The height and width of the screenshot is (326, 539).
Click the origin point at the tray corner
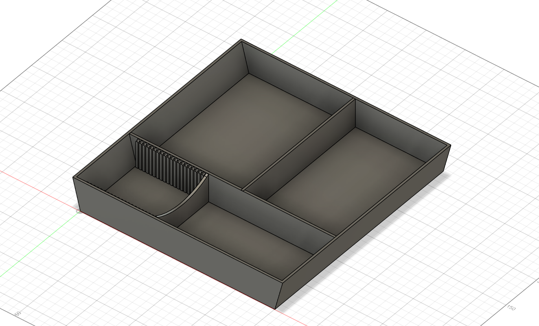(79, 211)
